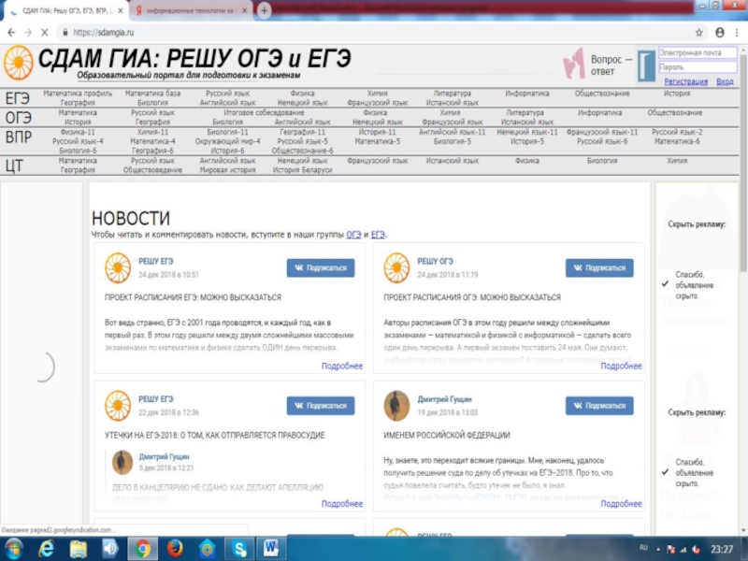The image size is (748, 561).
Task: Open the Windows Start button
Action: 13,549
